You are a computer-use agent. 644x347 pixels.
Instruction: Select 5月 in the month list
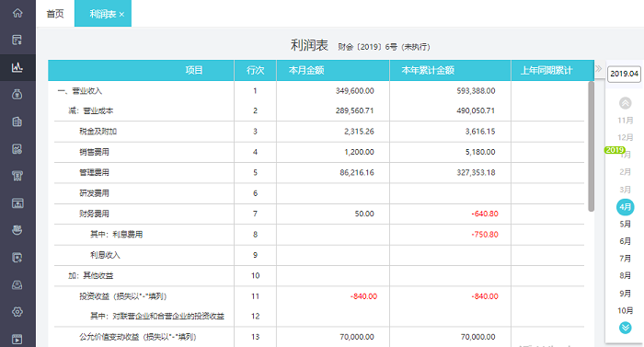625,224
